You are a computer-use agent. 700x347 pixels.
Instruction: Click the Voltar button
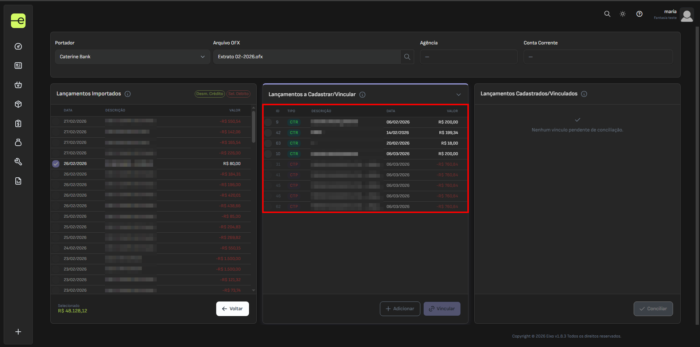tap(233, 309)
